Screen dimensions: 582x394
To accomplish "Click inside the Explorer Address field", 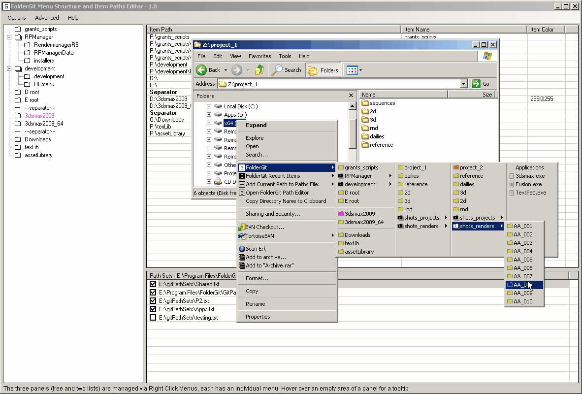I will (339, 84).
